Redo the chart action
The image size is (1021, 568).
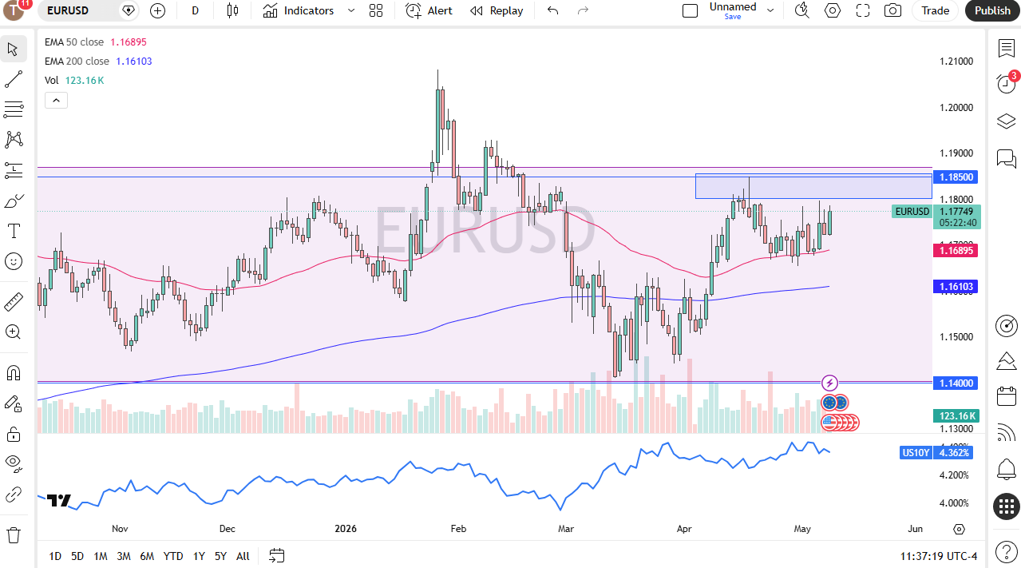[x=583, y=10]
